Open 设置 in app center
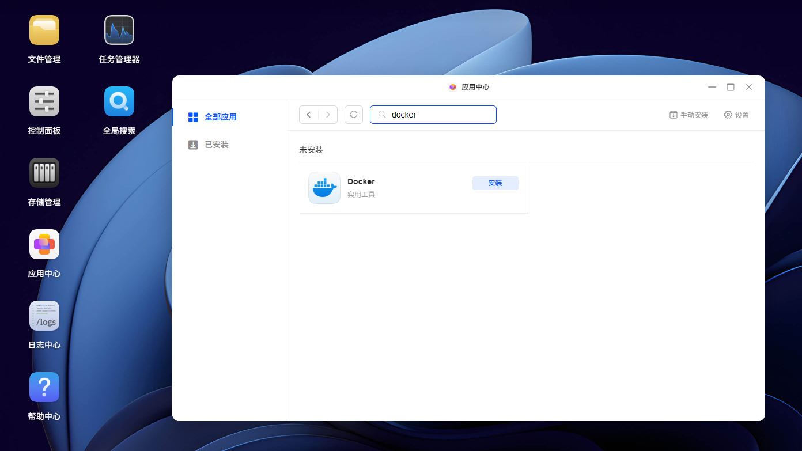This screenshot has width=802, height=451. (736, 115)
